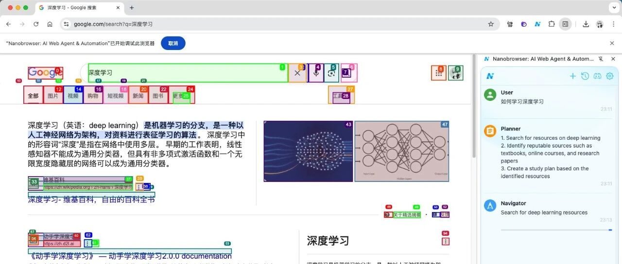
Task: Click the green User avatar icon
Action: (x=490, y=95)
